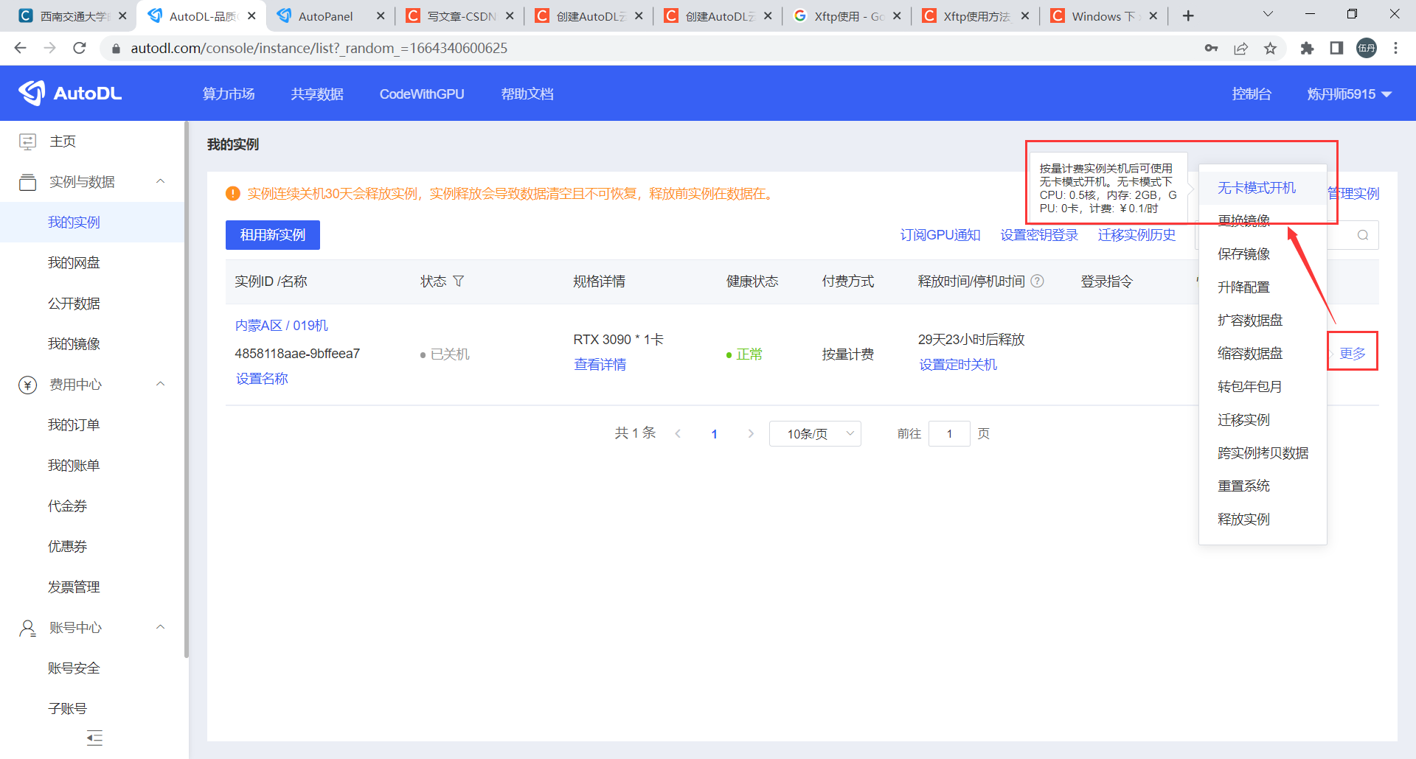Click the share page icon in address bar
1416x759 pixels.
[x=1240, y=48]
